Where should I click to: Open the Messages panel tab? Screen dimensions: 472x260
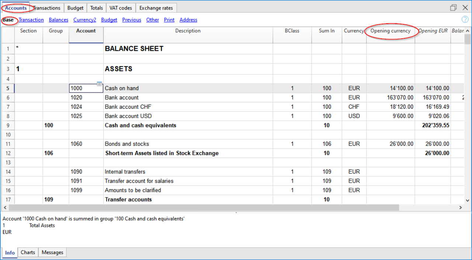pos(52,252)
